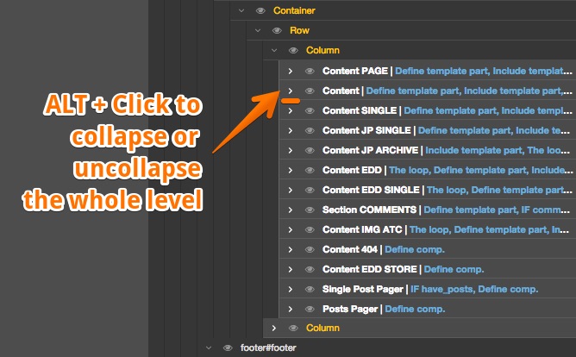Select the Content 404 element name
The image size is (576, 357).
(350, 249)
